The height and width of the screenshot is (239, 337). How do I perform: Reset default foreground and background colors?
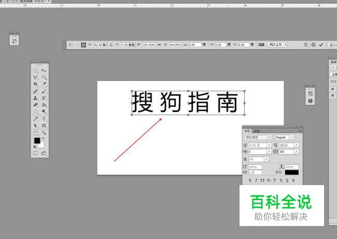35,147
